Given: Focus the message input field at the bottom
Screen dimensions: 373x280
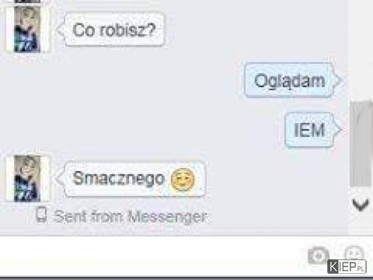Looking at the screenshot, I should pyautogui.click(x=152, y=256).
